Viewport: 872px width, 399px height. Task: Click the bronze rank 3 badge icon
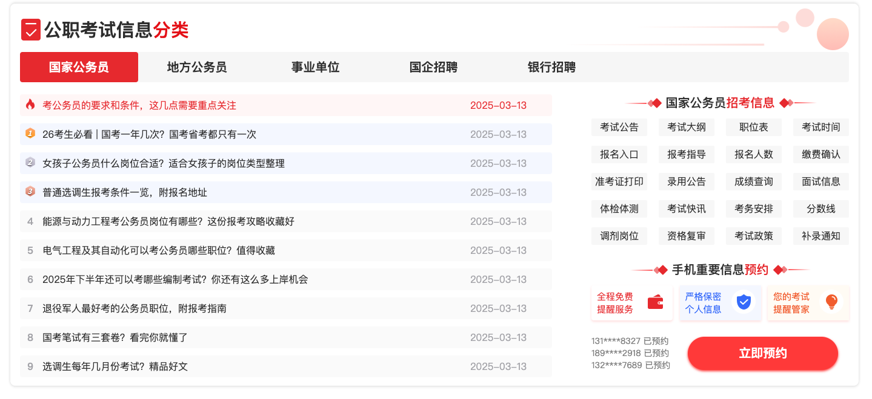click(30, 192)
